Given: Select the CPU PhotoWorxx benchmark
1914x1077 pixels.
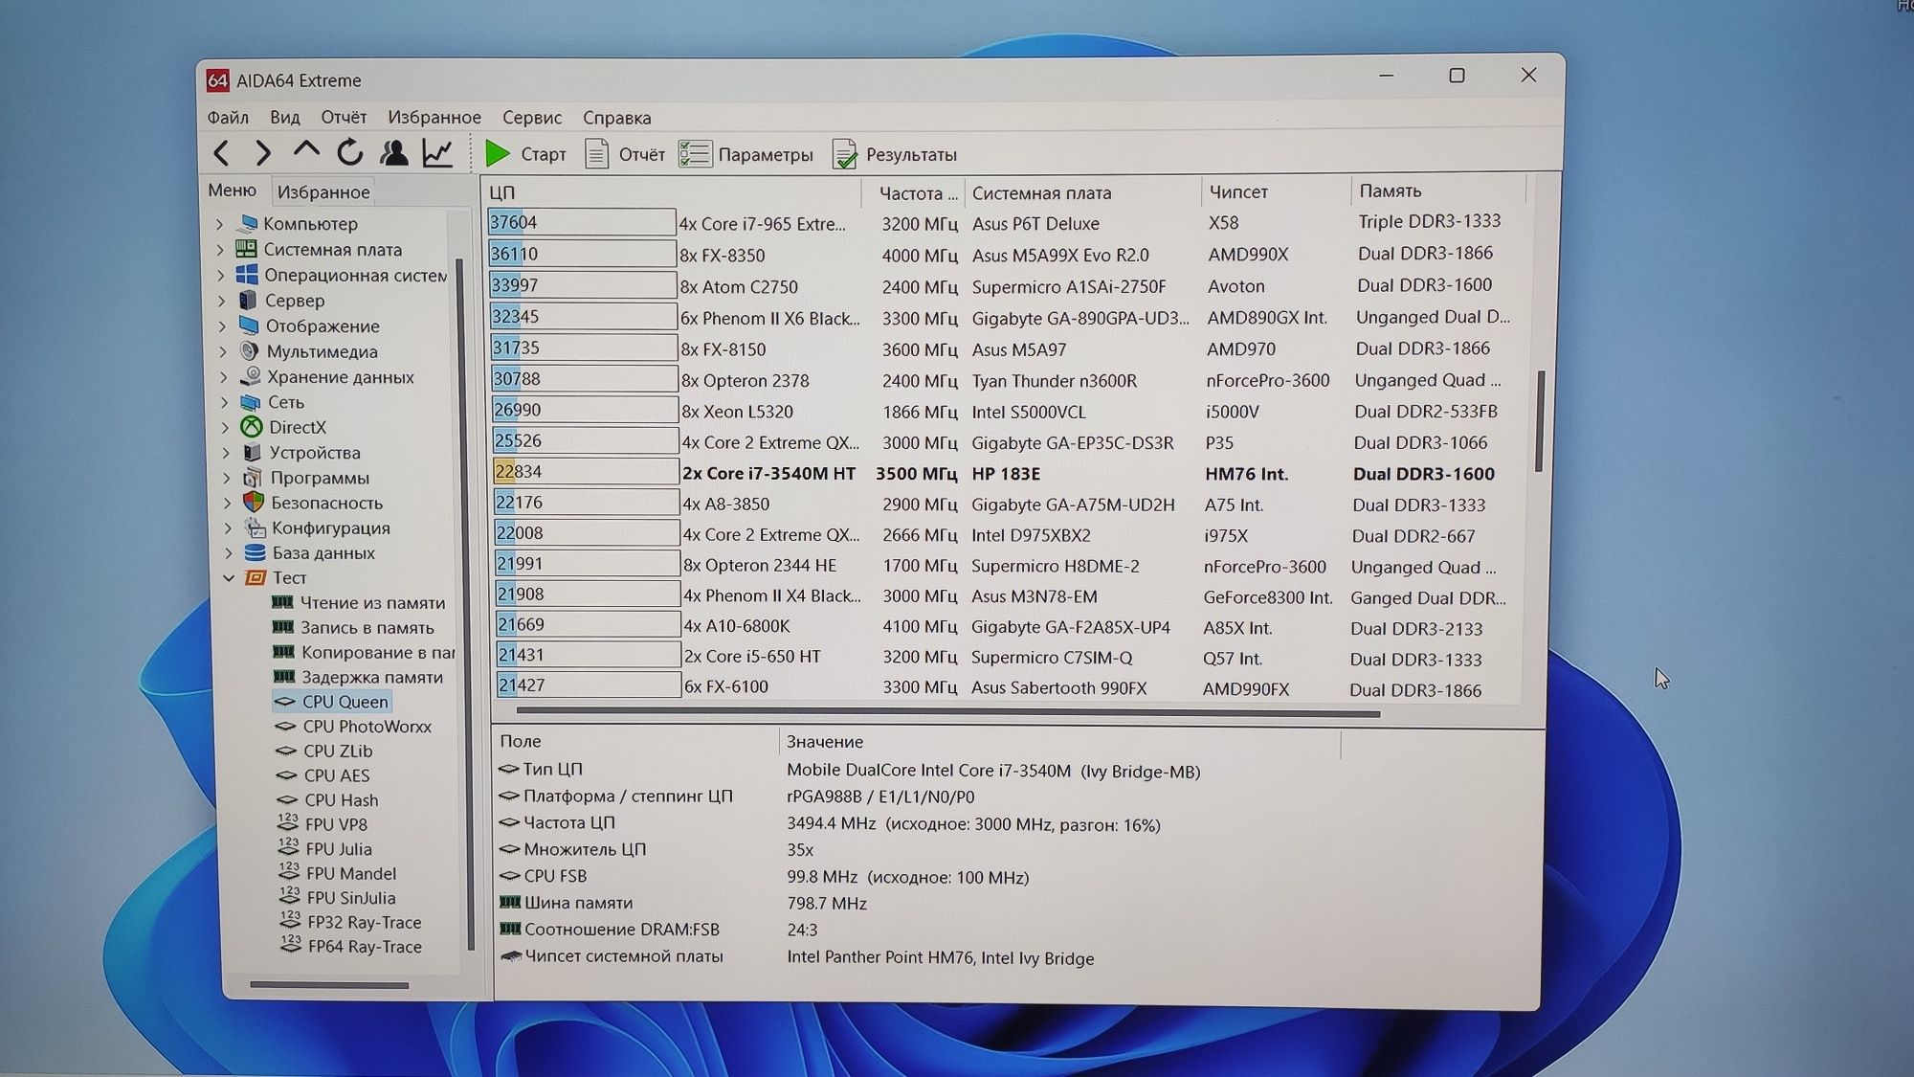Looking at the screenshot, I should click(354, 727).
